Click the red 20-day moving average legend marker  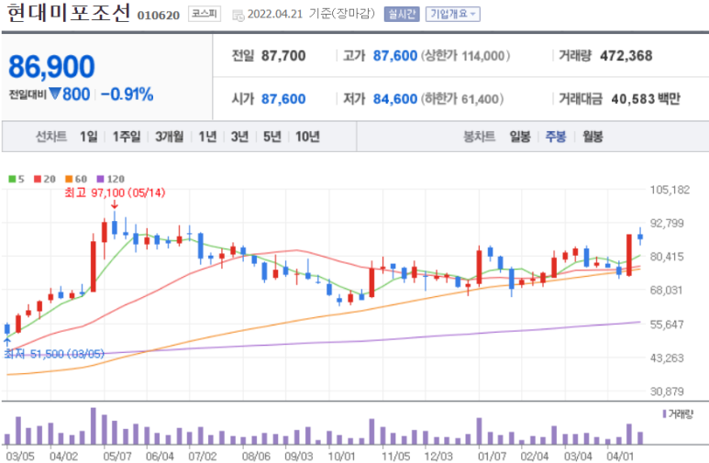35,179
